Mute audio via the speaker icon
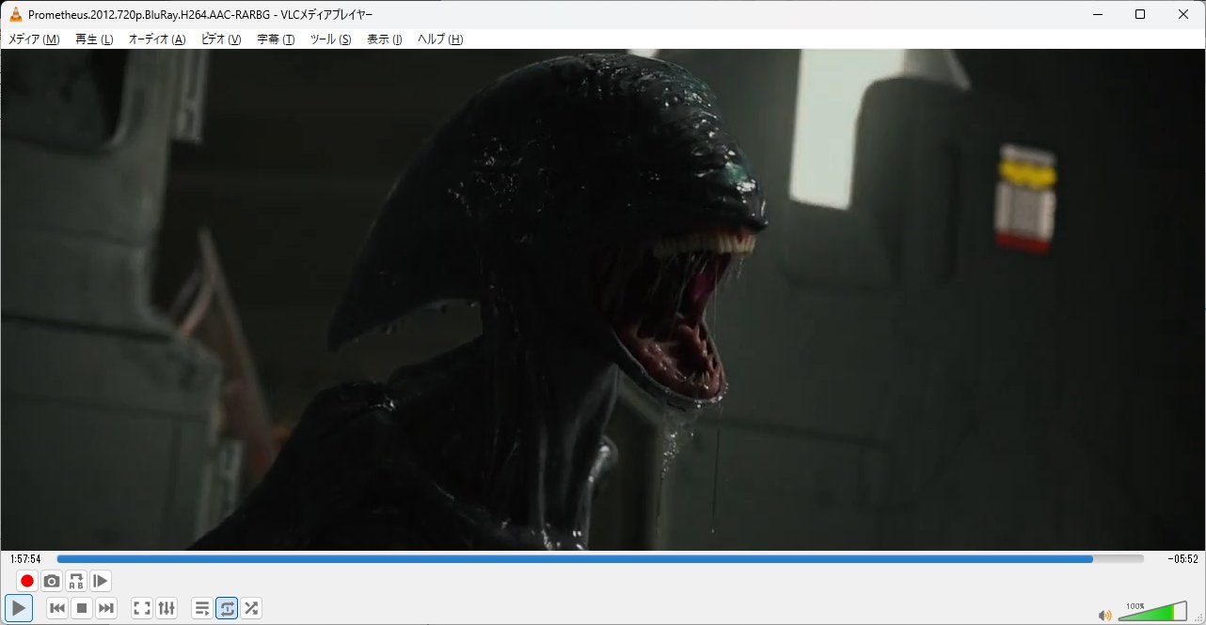This screenshot has width=1206, height=625. click(1104, 616)
